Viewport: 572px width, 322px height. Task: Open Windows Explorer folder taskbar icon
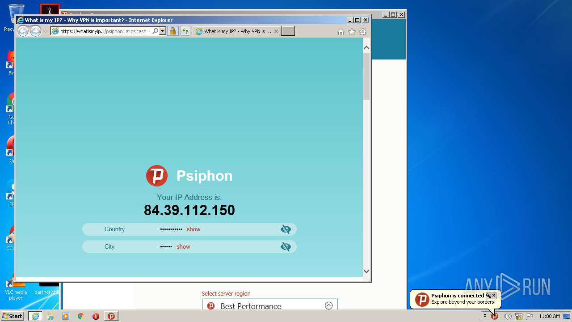click(x=50, y=316)
